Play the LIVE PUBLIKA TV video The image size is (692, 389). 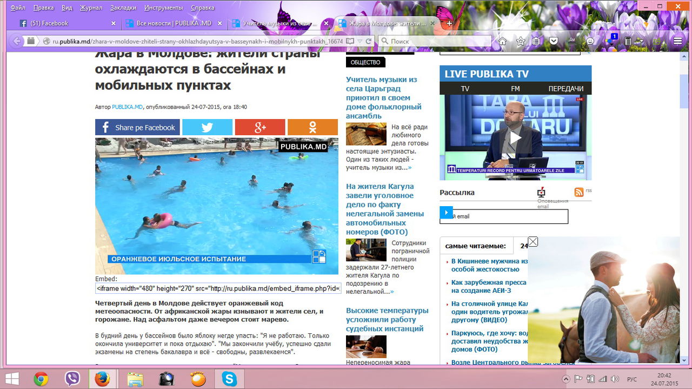pos(515,137)
